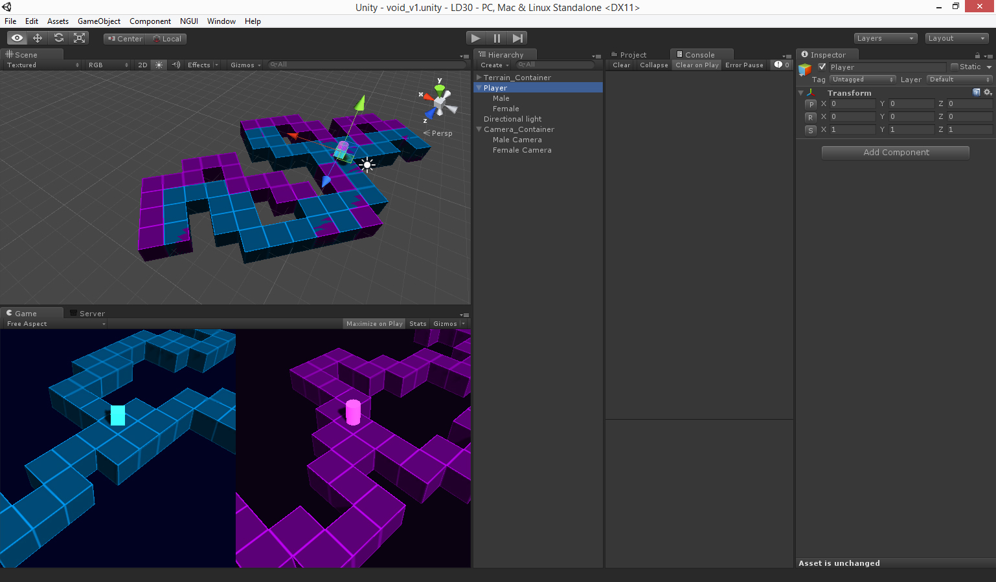This screenshot has width=996, height=582.
Task: Step one frame forward
Action: pyautogui.click(x=517, y=38)
